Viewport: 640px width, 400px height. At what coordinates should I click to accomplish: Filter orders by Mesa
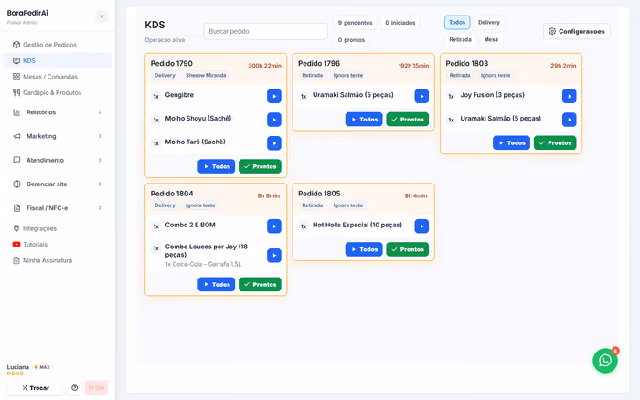point(491,39)
